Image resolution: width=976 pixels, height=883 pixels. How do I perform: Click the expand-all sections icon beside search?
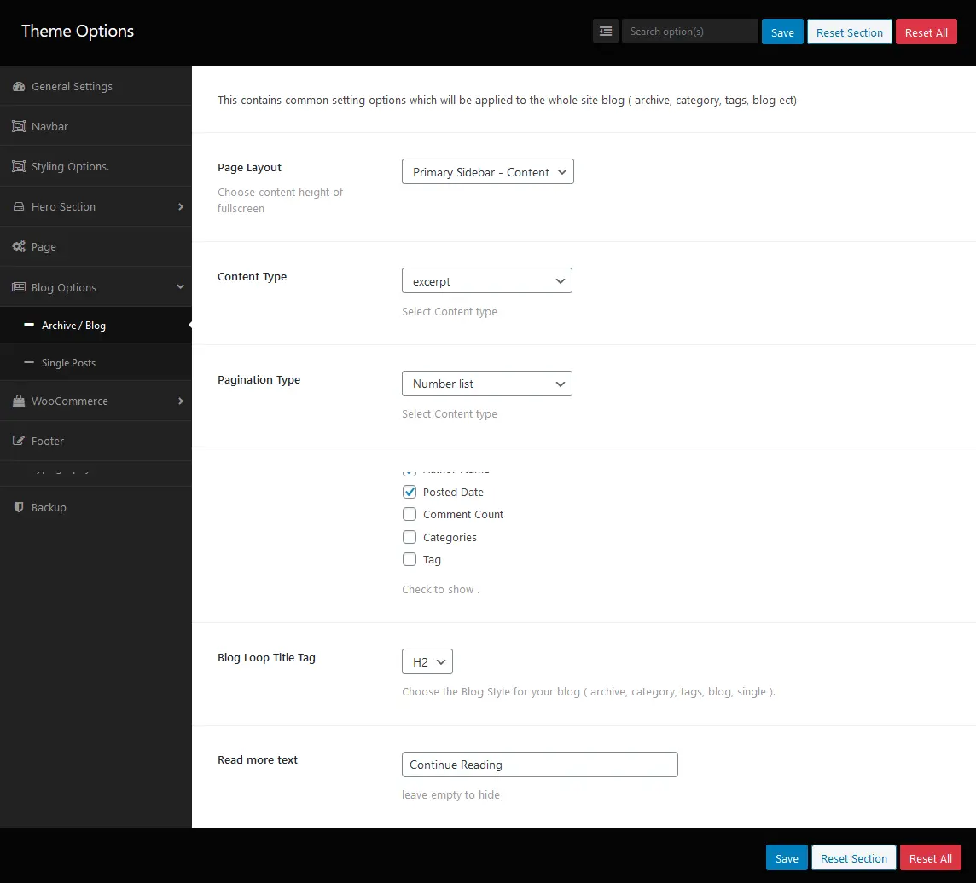click(x=605, y=31)
